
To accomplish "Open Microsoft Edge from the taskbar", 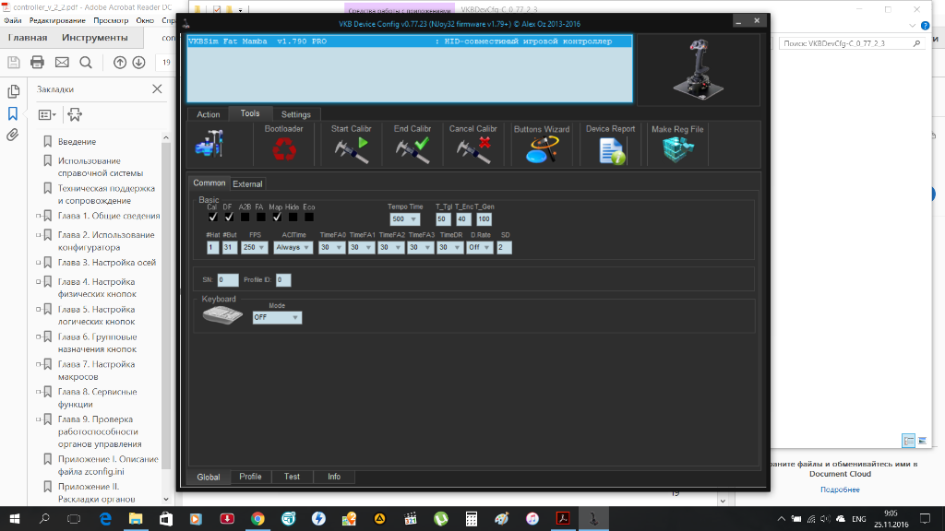I will click(105, 519).
